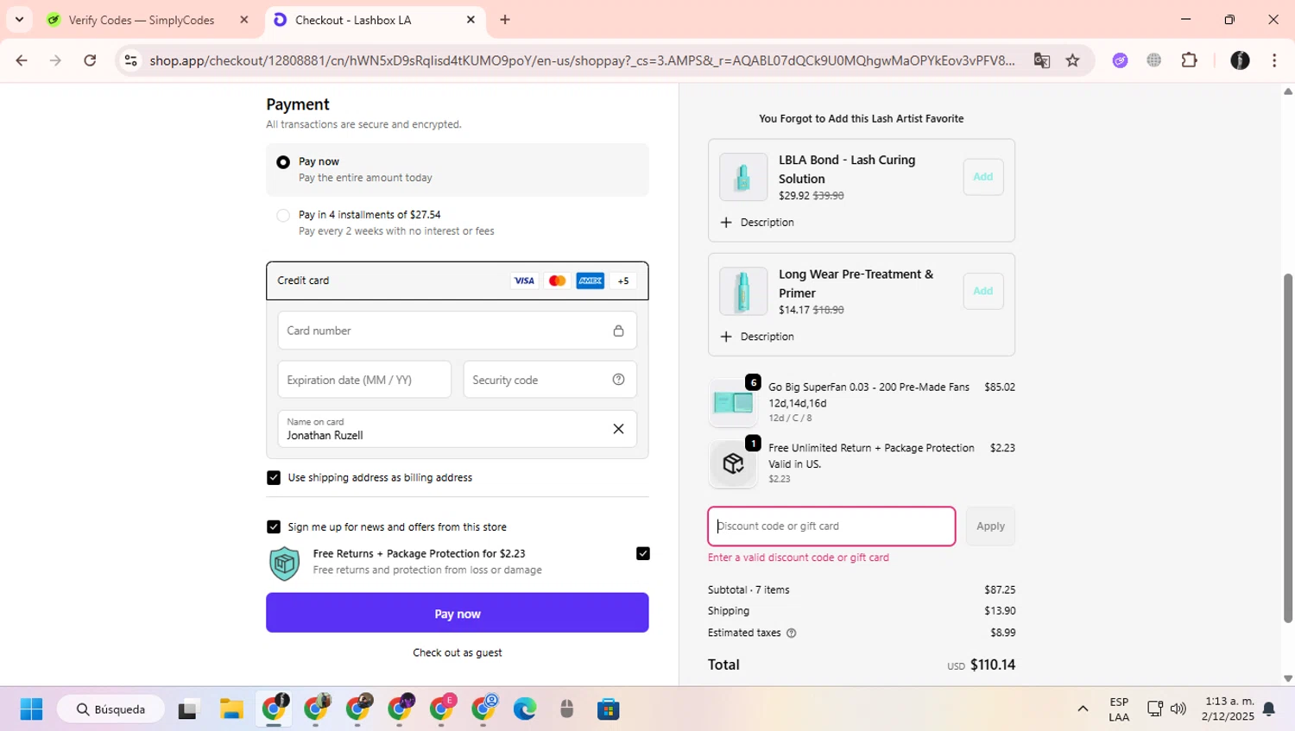The height and width of the screenshot is (731, 1295).
Task: Click the Translate page icon in address bar
Action: tap(1041, 60)
